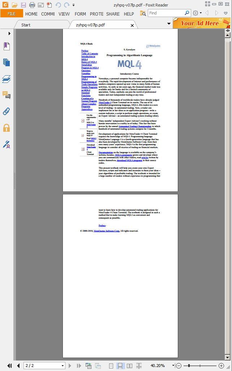Open the Table of Contents link
This screenshot has width=232, height=371.
click(90, 54)
